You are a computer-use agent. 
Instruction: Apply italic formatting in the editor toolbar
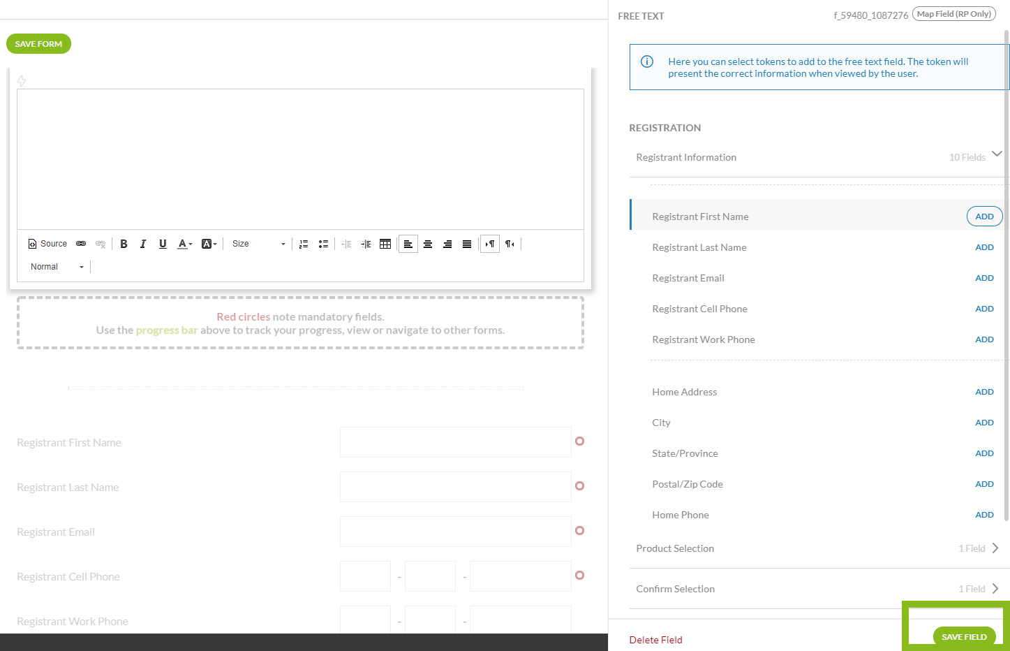[143, 244]
